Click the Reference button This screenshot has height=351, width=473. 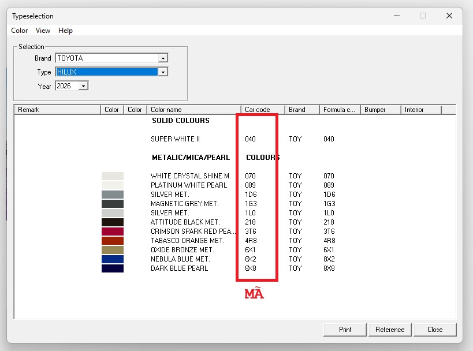[x=390, y=330]
